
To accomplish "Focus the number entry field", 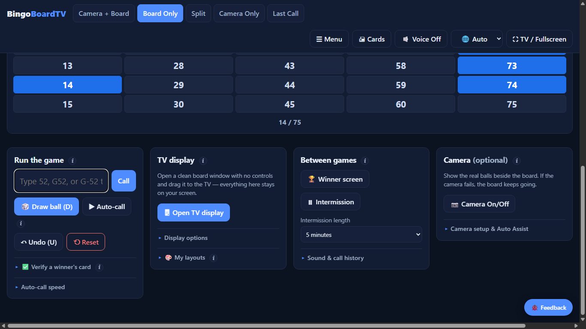I will pyautogui.click(x=61, y=181).
